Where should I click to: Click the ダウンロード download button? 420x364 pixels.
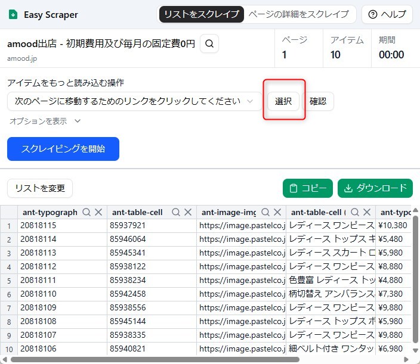375,188
